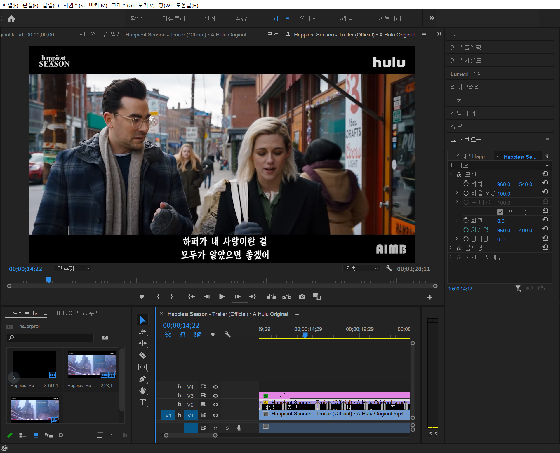Select the Type tool
This screenshot has width=560, height=453.
coord(142,403)
